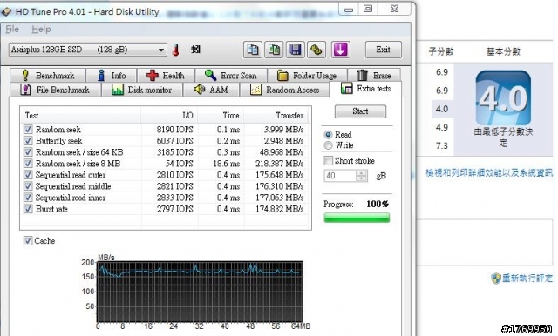Open the options wrench icon
558x336 pixels.
point(316,50)
